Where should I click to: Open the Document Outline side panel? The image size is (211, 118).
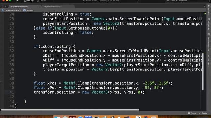click(x=209, y=42)
